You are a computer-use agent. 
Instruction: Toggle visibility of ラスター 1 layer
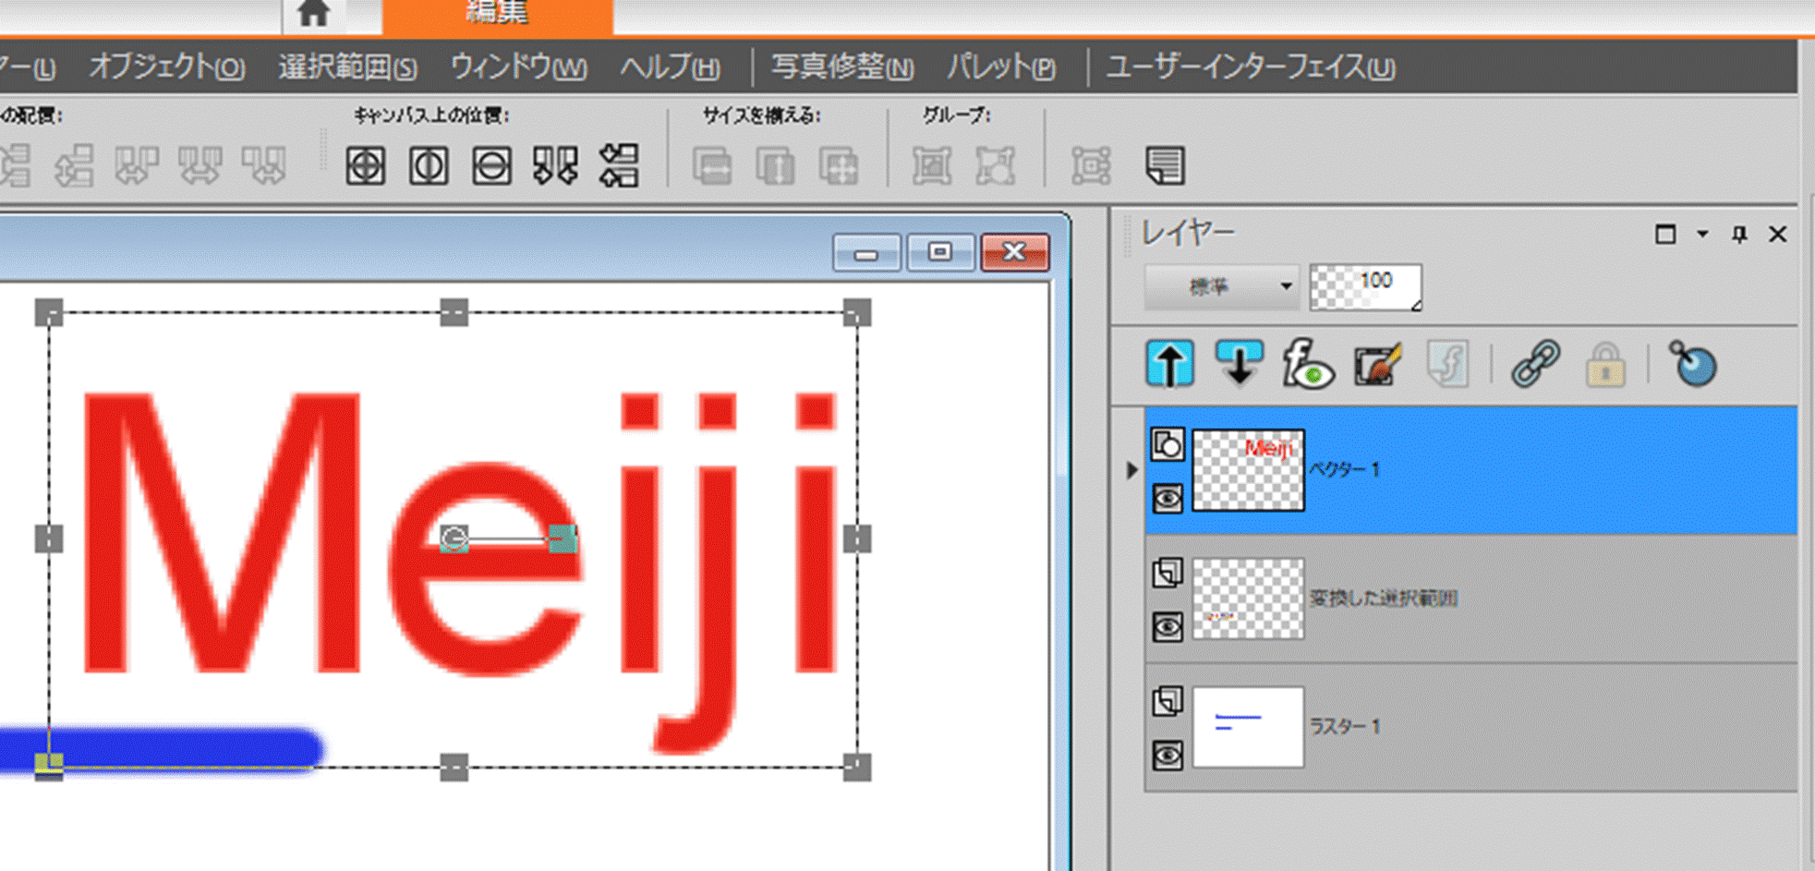(1168, 756)
